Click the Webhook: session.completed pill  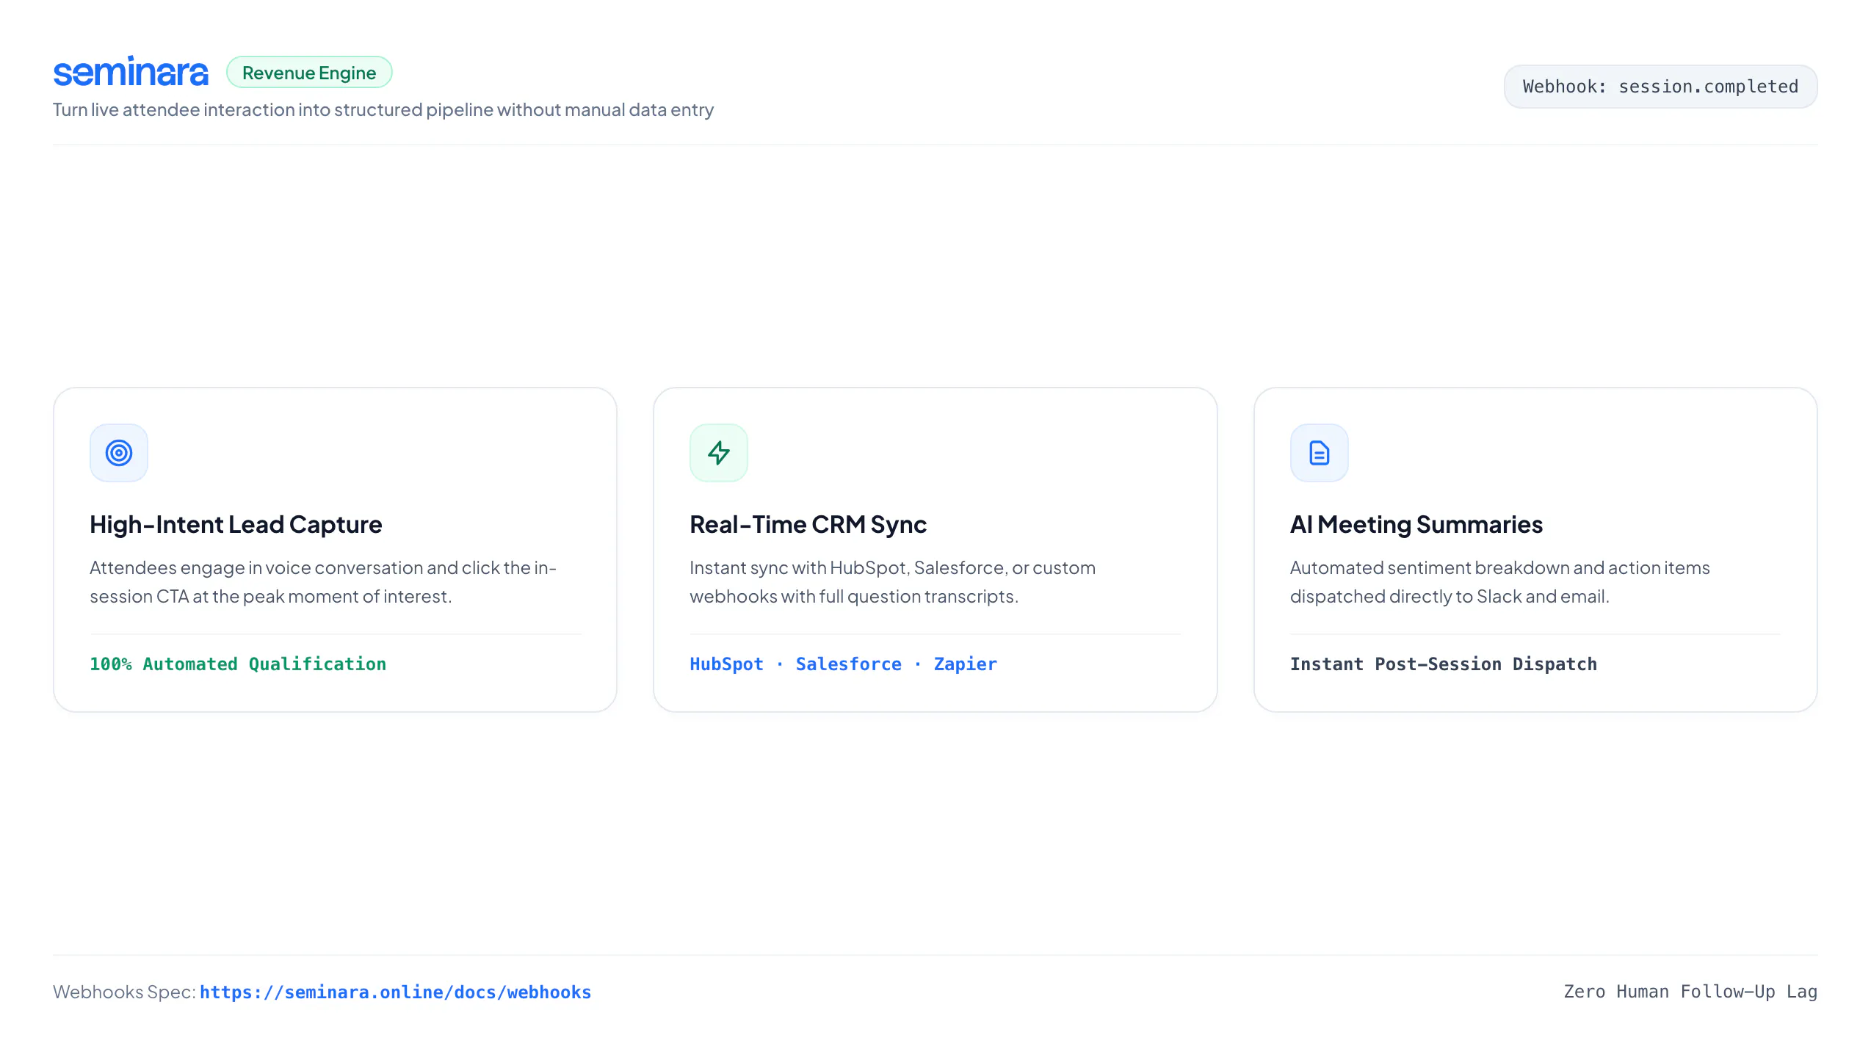click(x=1660, y=87)
